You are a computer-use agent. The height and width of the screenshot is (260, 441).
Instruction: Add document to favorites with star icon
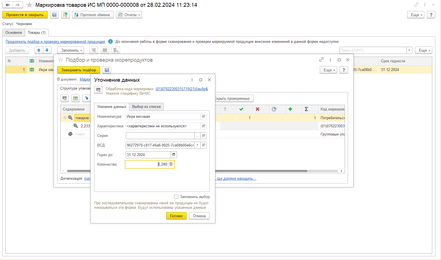29,5
